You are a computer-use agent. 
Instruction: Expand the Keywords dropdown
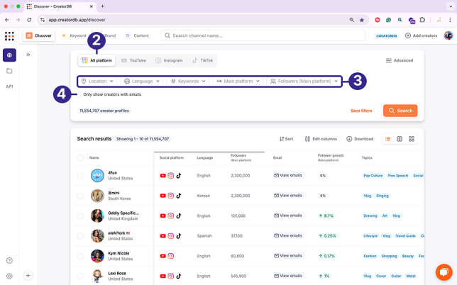(188, 82)
